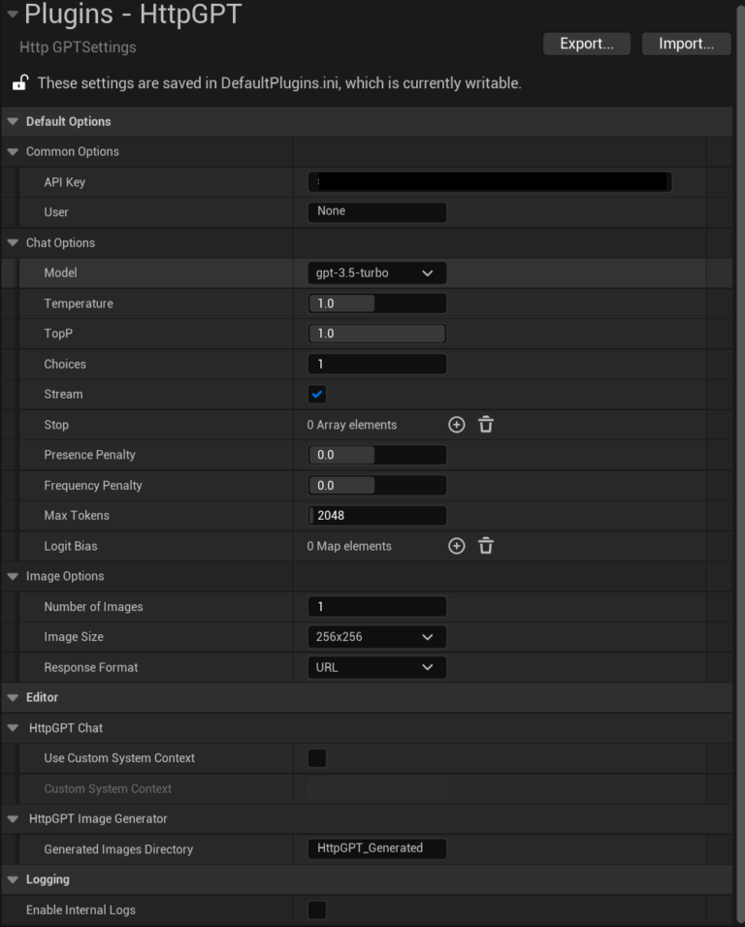Screen dimensions: 745x927
Task: Add an element to the Stop array
Action: click(x=456, y=424)
